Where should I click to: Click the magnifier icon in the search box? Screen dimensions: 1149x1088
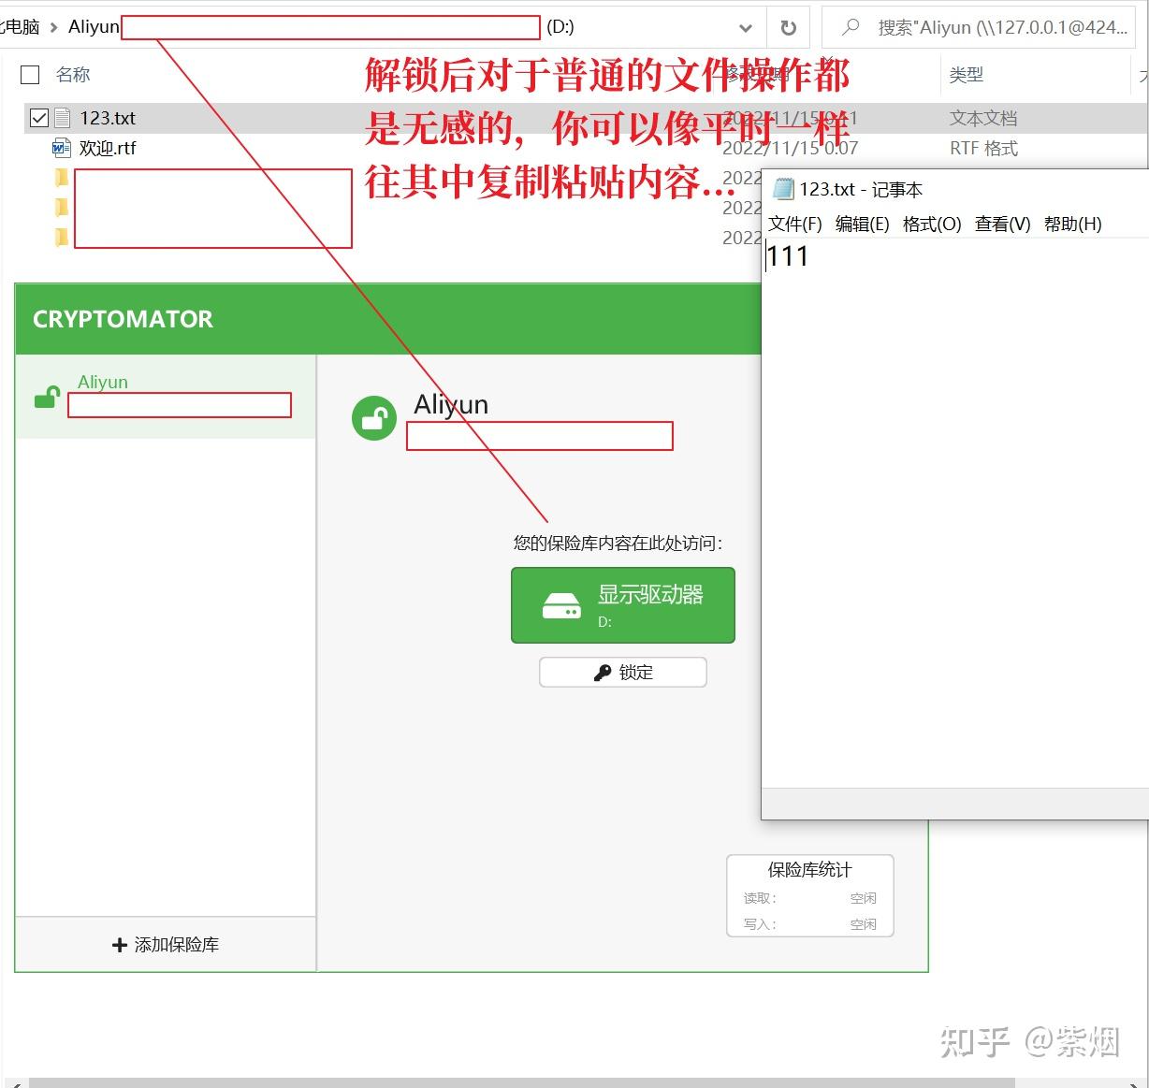(x=854, y=27)
